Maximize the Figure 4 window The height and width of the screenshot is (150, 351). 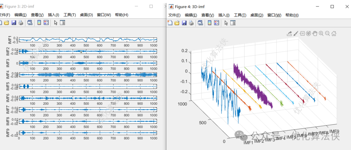[x=332, y=7]
